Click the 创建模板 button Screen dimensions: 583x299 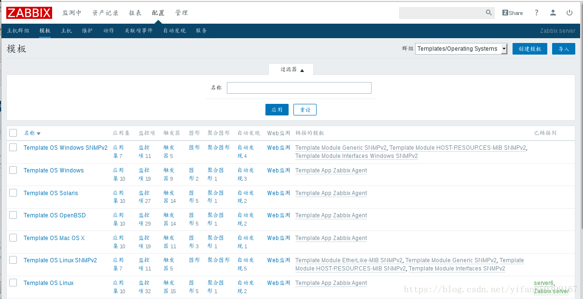(530, 49)
